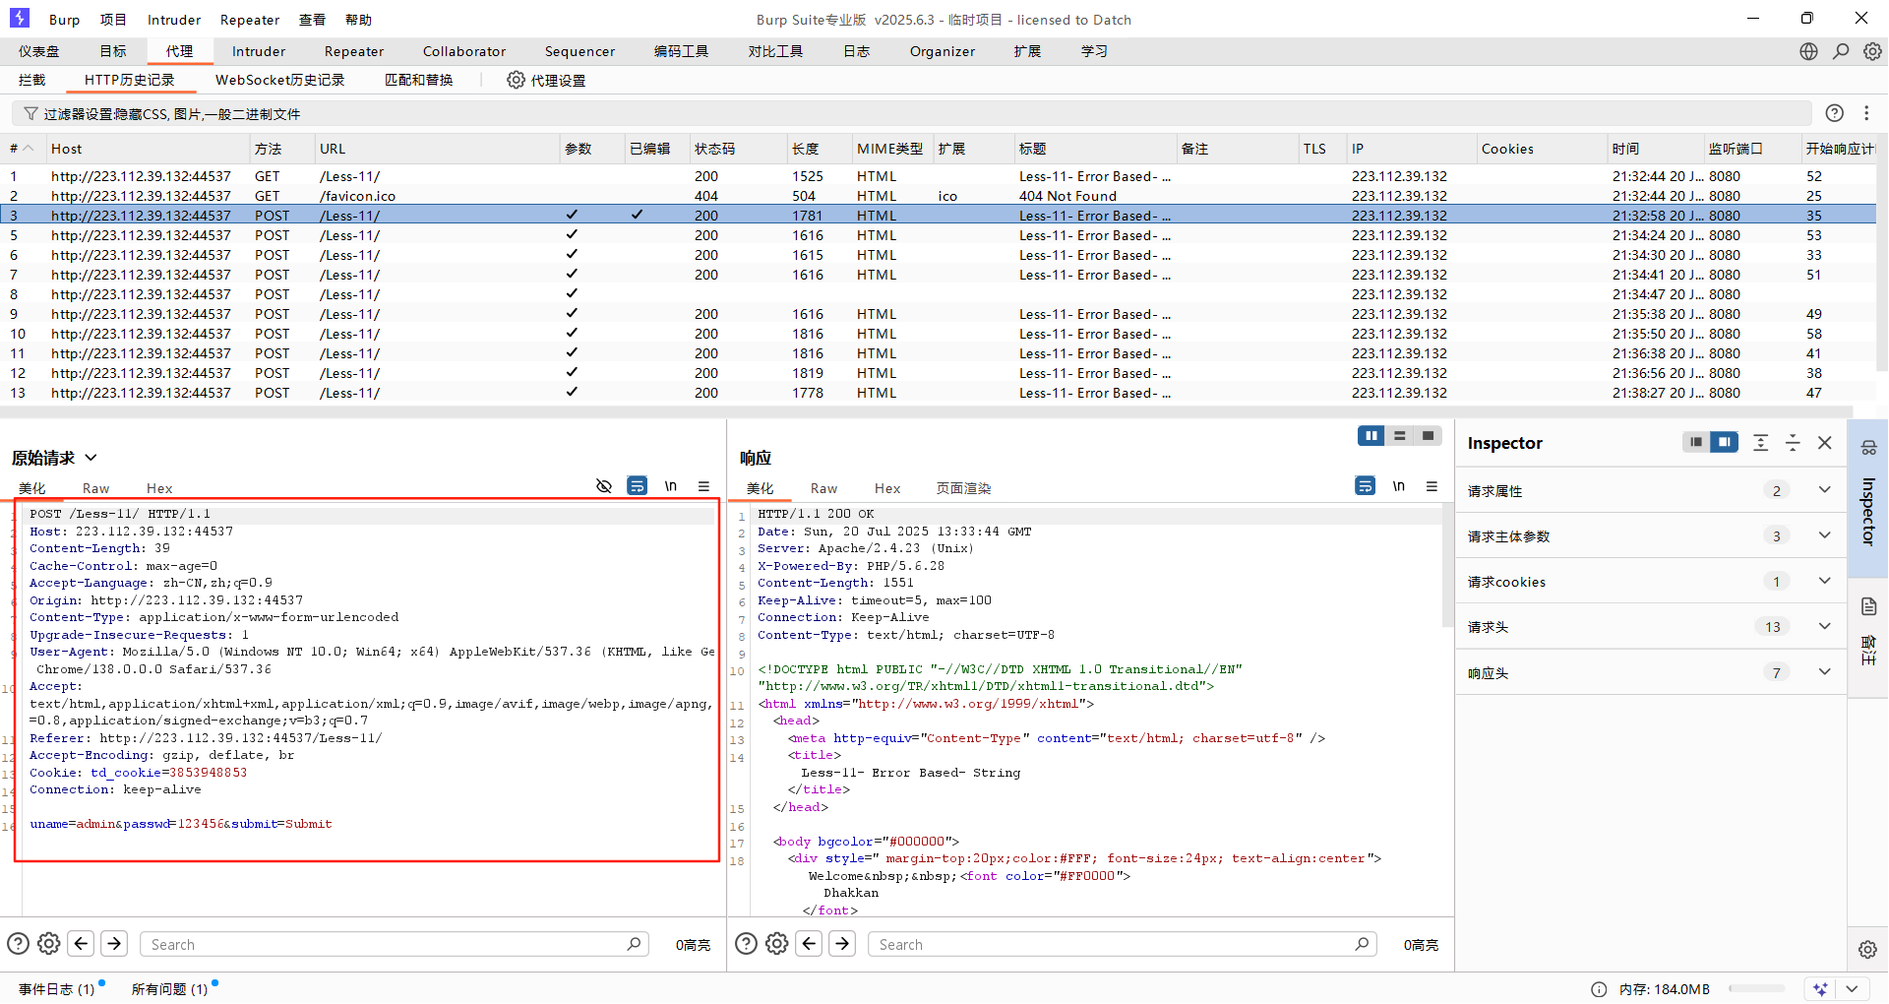This screenshot has width=1889, height=1004.
Task: Click the response pane help icon
Action: tap(746, 944)
